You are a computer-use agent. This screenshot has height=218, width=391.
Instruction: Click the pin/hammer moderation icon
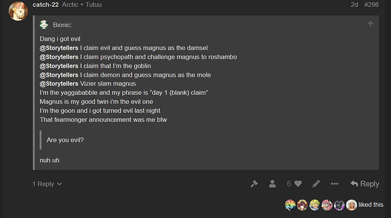254,184
